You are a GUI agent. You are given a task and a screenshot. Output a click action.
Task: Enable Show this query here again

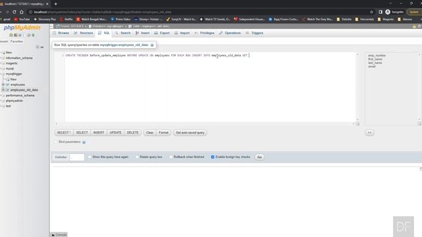pos(90,157)
